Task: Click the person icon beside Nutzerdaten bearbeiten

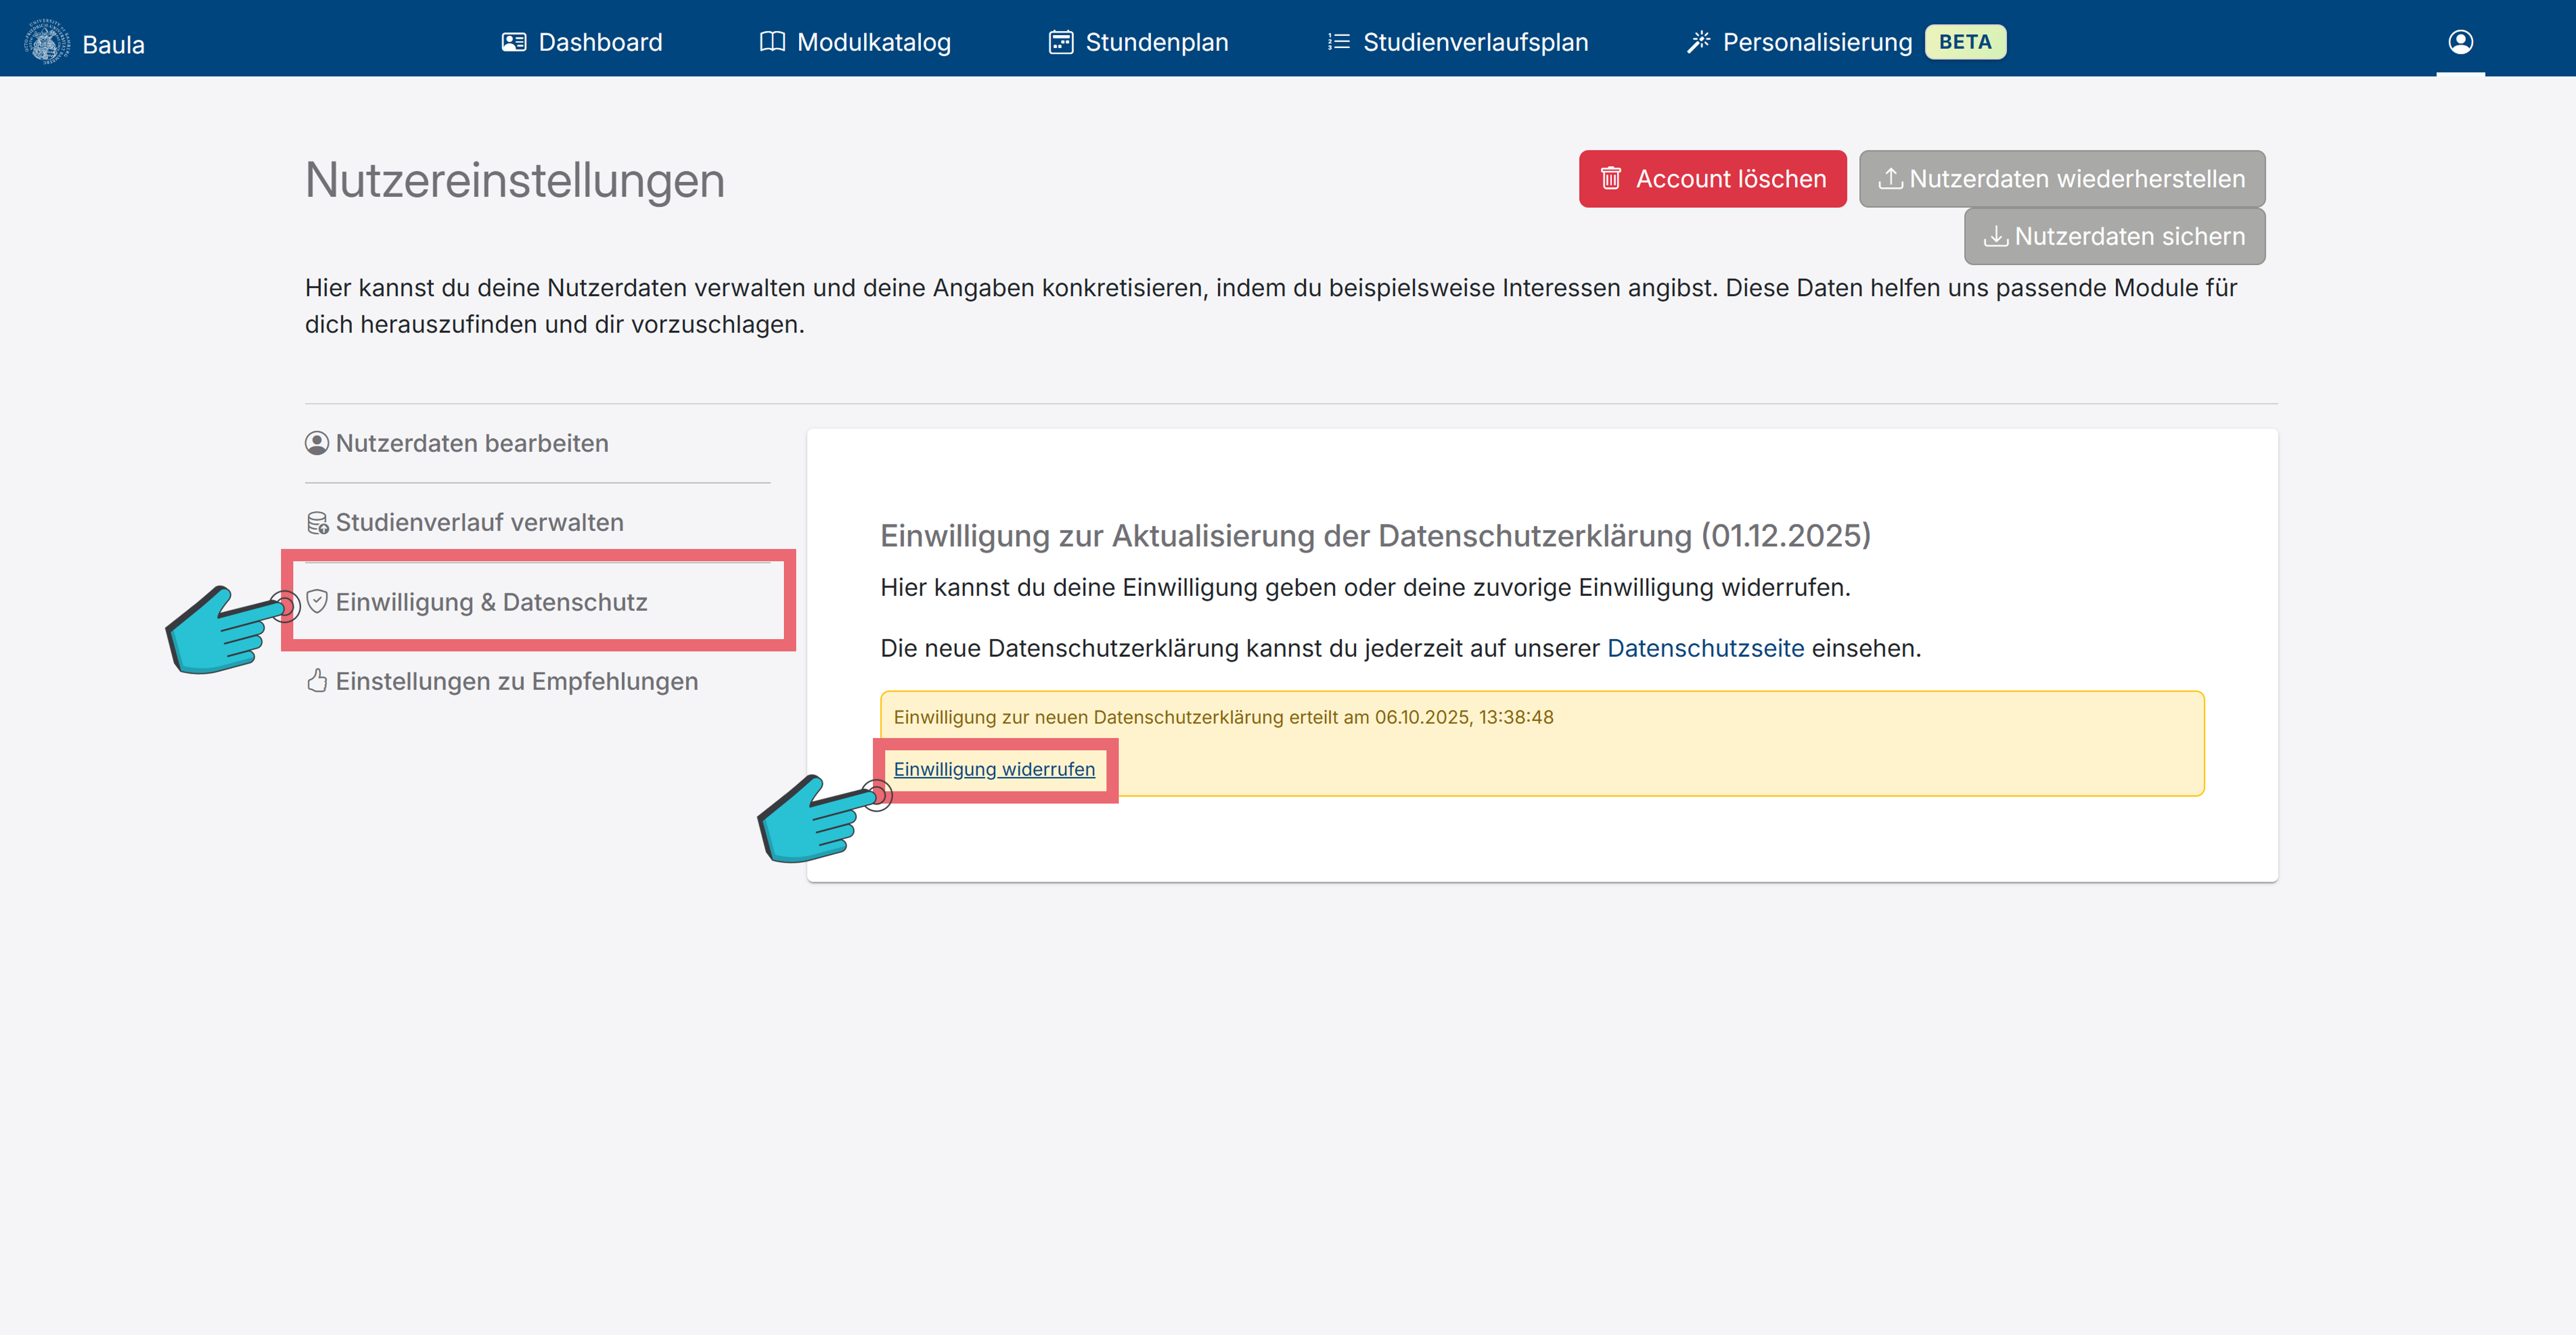Action: click(317, 443)
